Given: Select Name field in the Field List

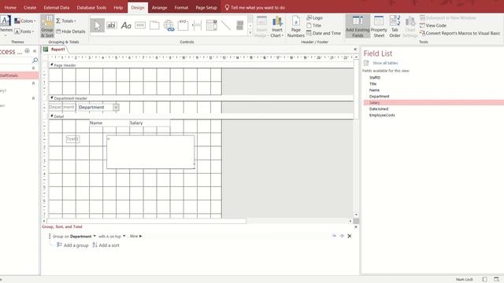Looking at the screenshot, I should [374, 90].
